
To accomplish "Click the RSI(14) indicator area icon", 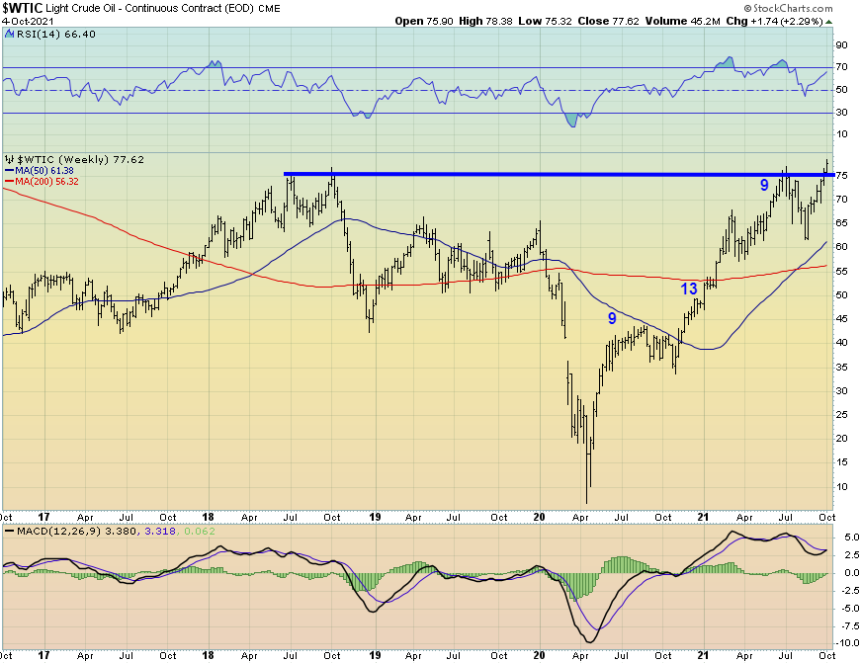I will [10, 33].
